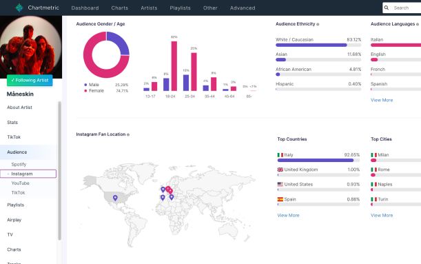Click the Spanish language label
The width and height of the screenshot is (421, 264).
point(379,84)
